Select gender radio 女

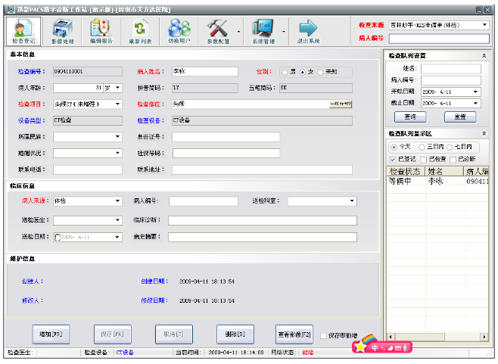303,72
